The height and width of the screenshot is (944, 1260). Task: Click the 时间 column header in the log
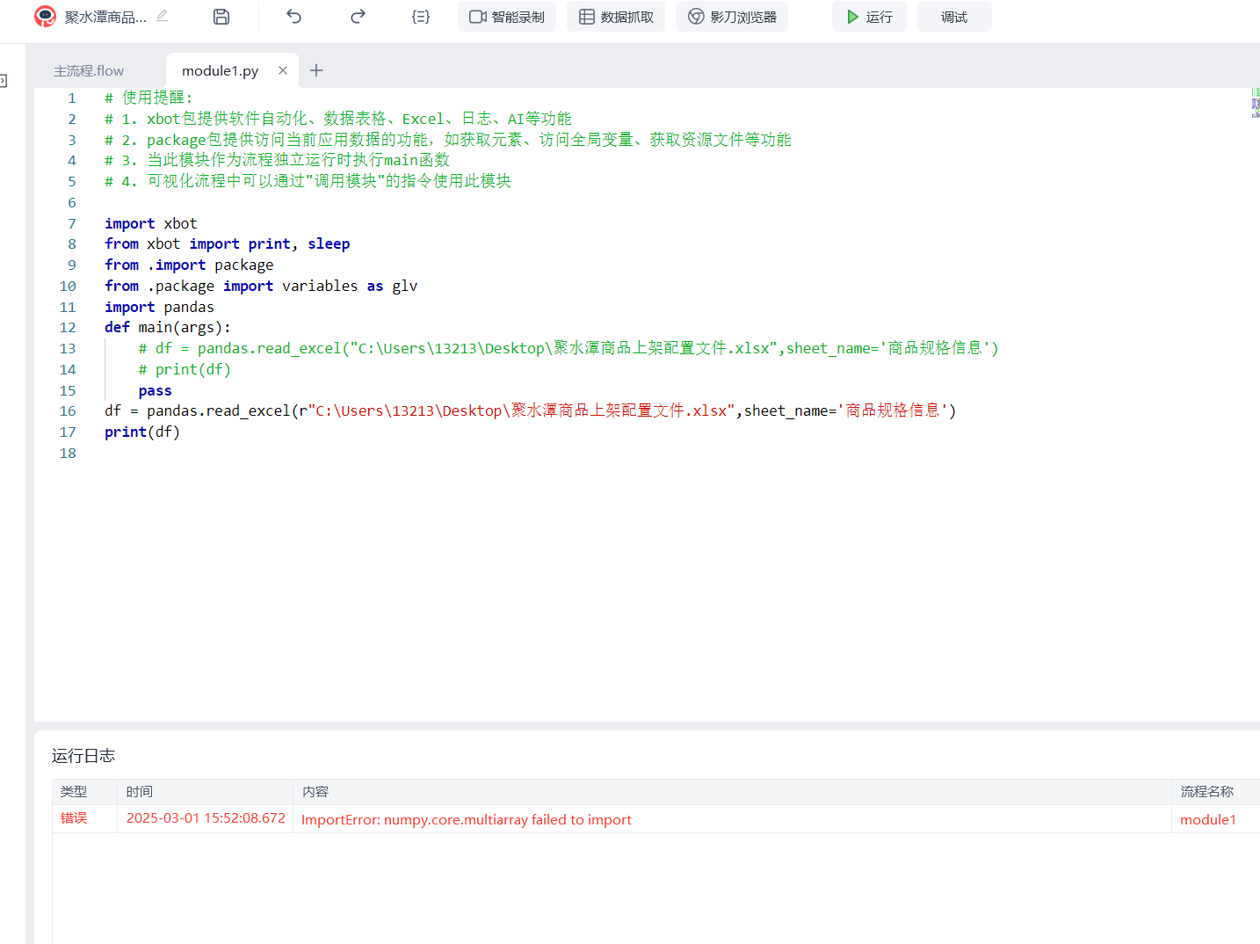140,792
